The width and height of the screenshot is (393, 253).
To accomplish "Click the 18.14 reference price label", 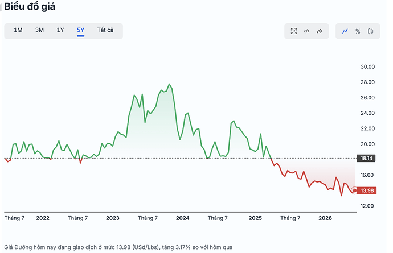I will 366,158.
